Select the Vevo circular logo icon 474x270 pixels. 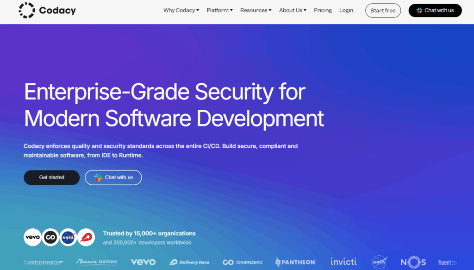[32, 237]
